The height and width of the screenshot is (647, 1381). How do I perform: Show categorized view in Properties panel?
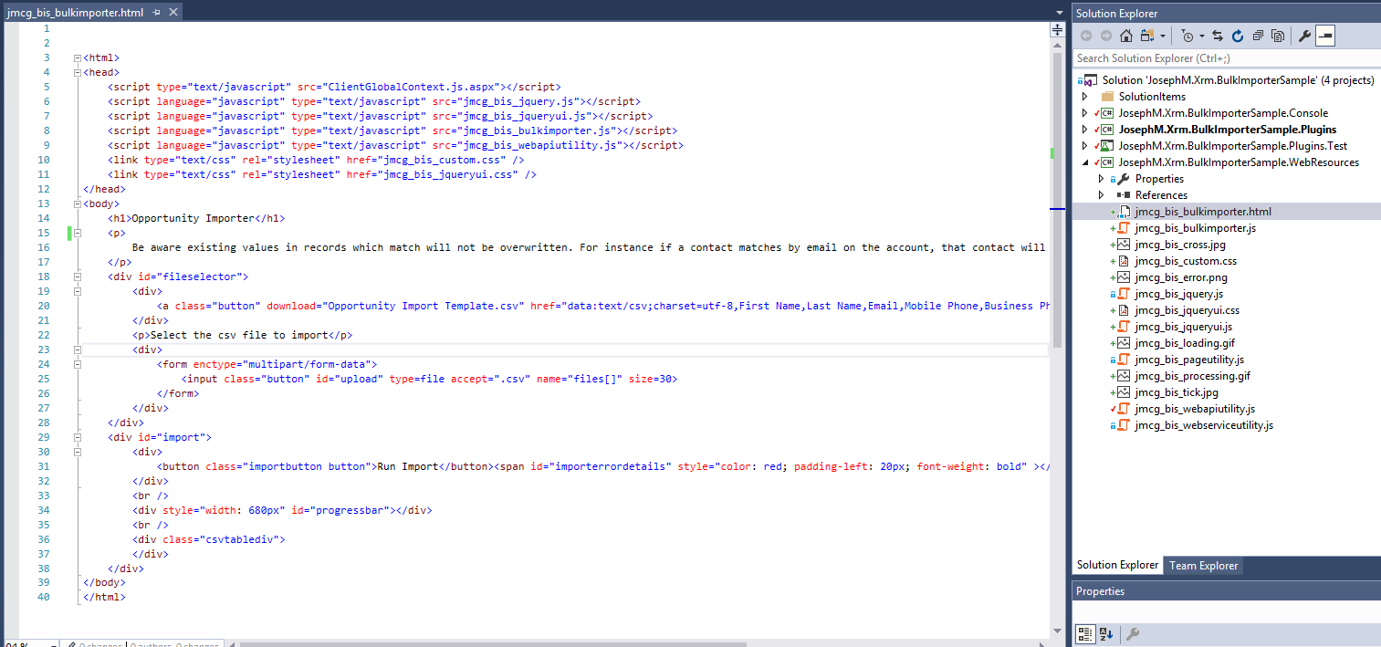click(1085, 633)
